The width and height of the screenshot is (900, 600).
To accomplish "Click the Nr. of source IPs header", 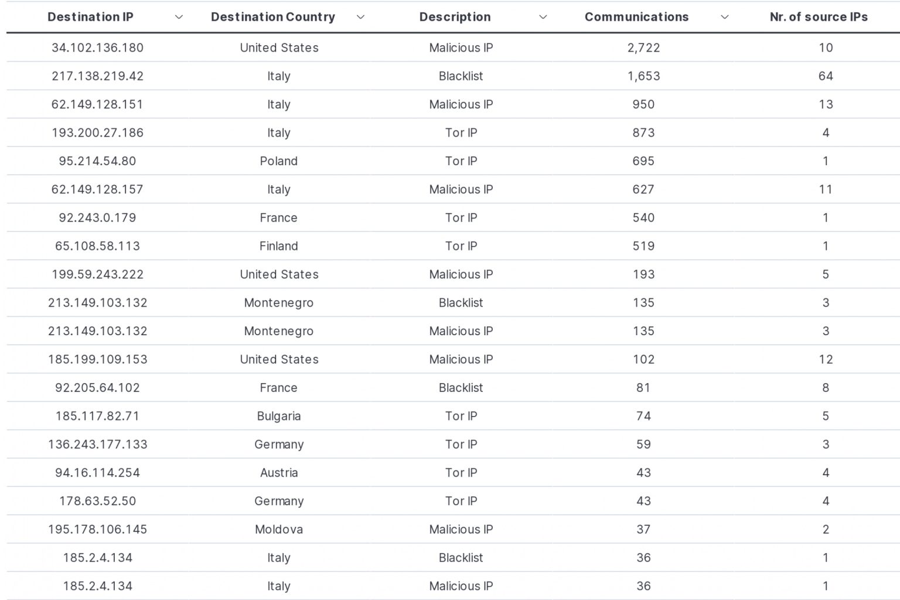I will pyautogui.click(x=818, y=17).
